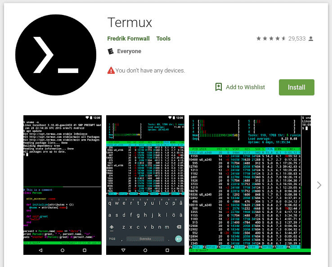This screenshot has width=332, height=267.
Task: Click the star rating display
Action: (271, 39)
